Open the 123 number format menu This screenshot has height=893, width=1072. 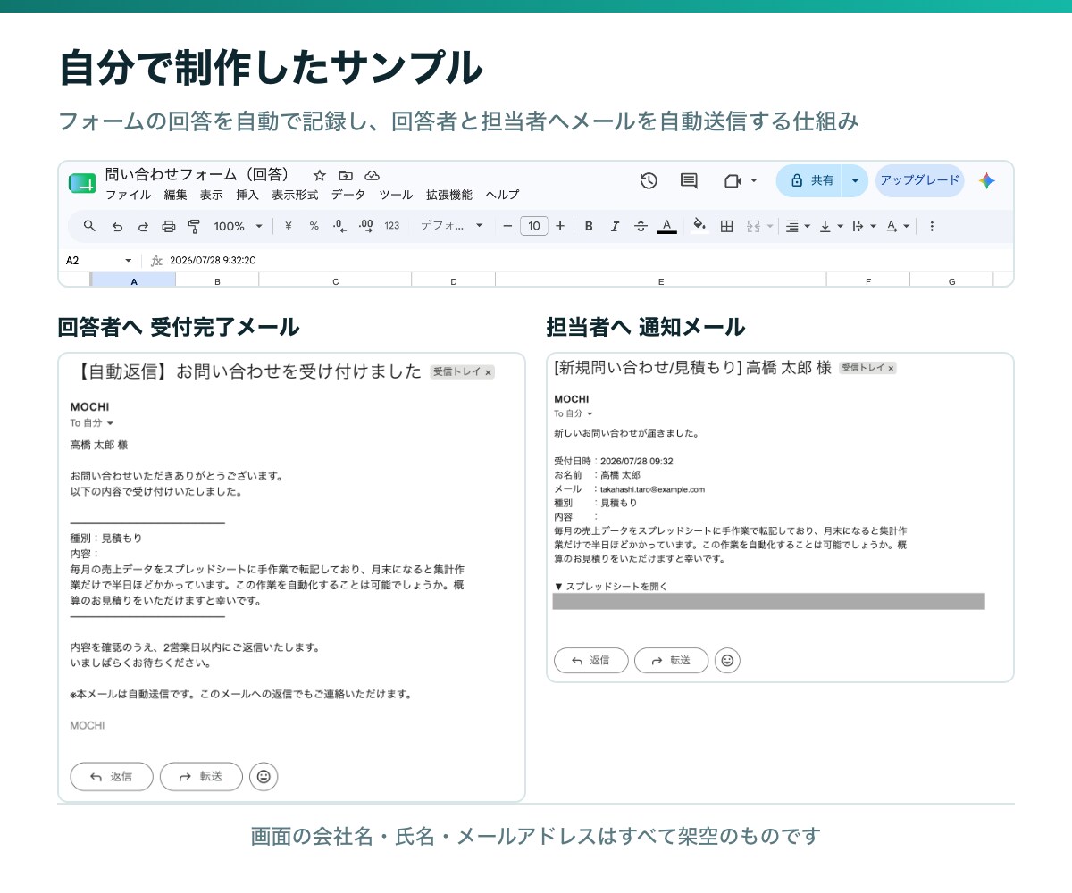(x=392, y=226)
